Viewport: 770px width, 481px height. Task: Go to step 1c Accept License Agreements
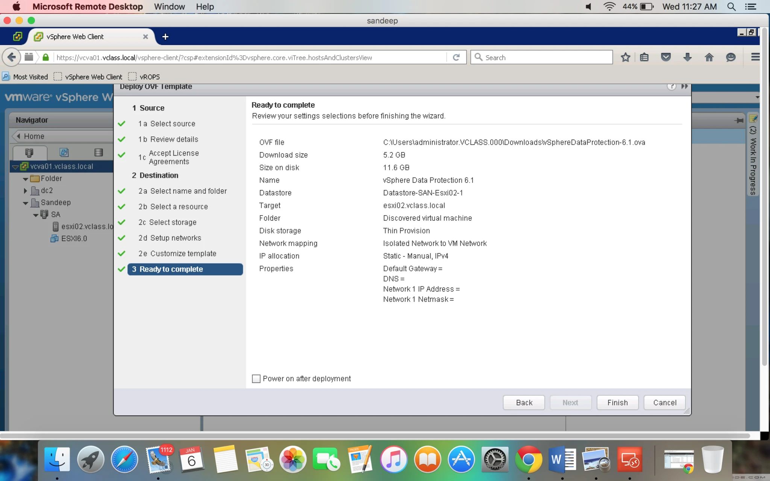tap(168, 157)
